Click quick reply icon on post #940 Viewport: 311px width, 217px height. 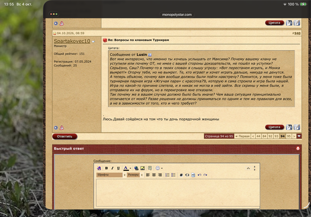click(x=297, y=127)
